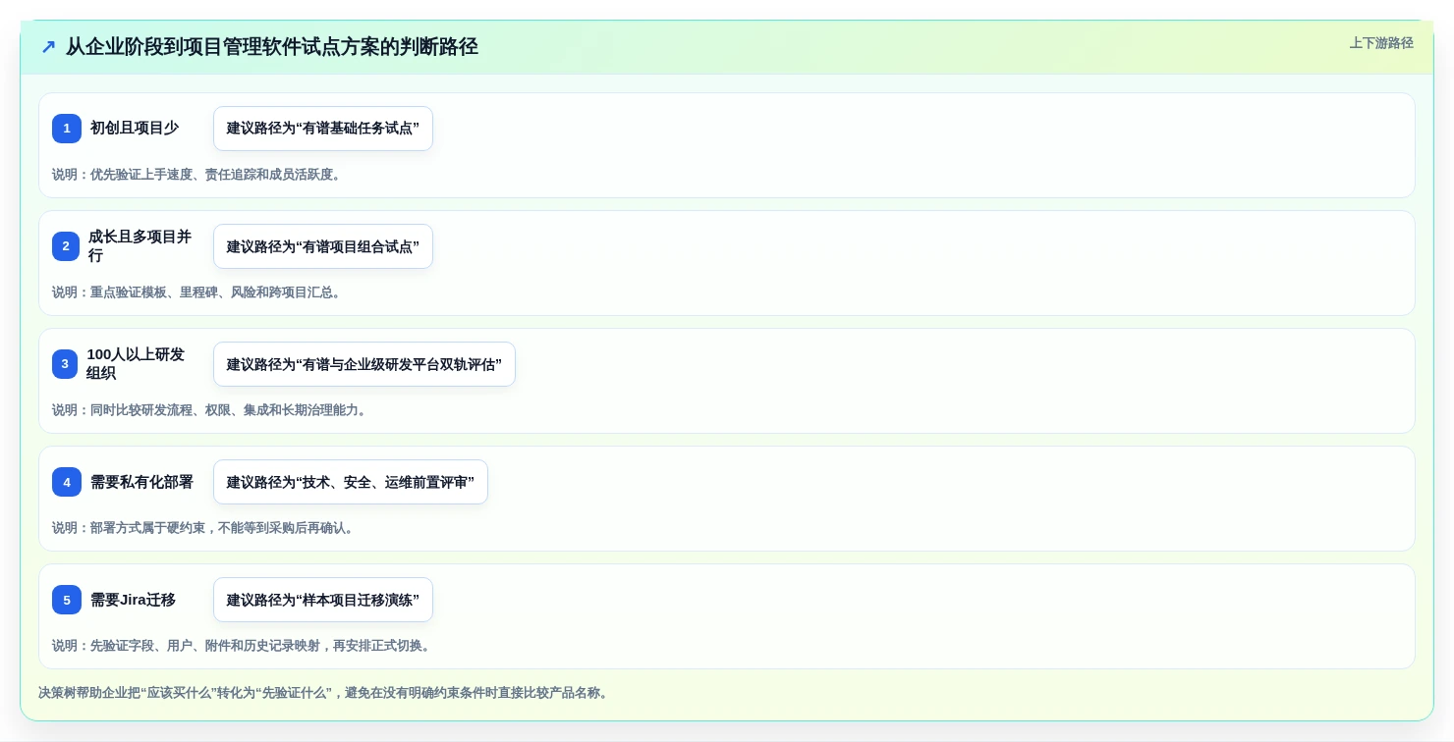This screenshot has width=1454, height=742.
Task: Click the 需要Jira迁移 condition label
Action: point(133,600)
